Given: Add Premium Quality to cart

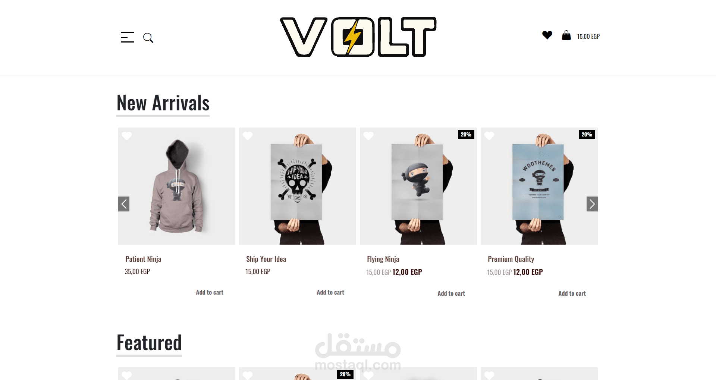Looking at the screenshot, I should 572,293.
